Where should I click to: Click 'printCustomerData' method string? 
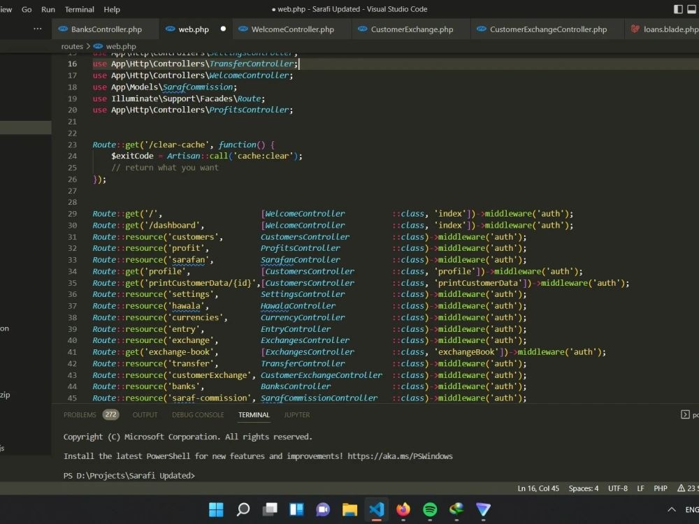point(478,283)
